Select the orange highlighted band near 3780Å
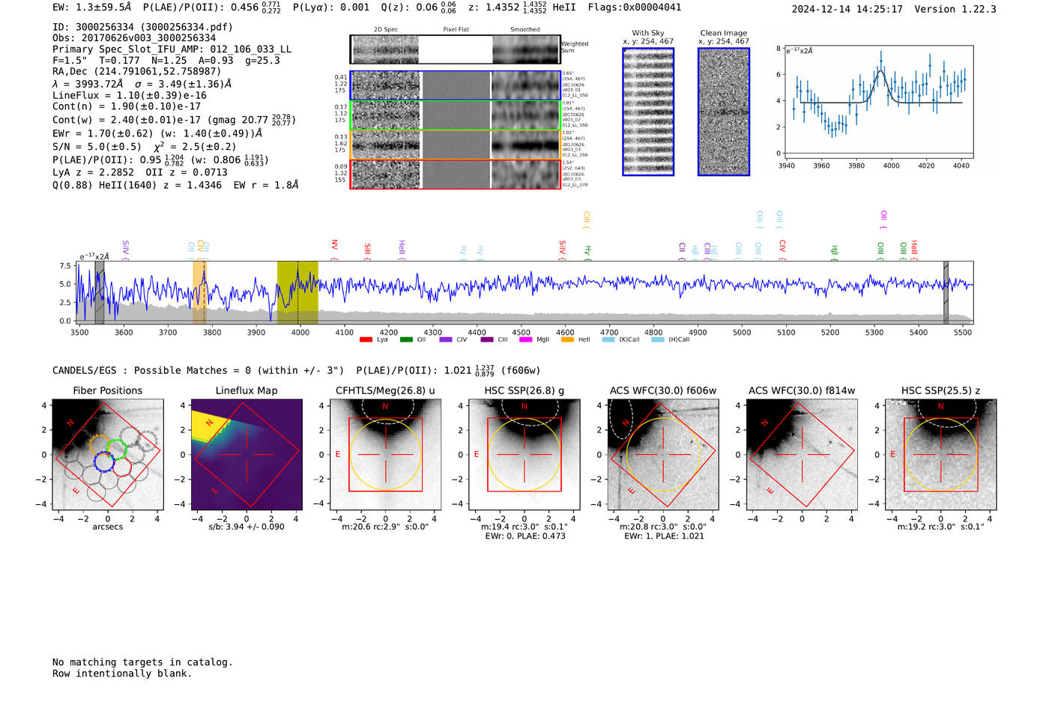This screenshot has width=1049, height=714. click(x=199, y=292)
